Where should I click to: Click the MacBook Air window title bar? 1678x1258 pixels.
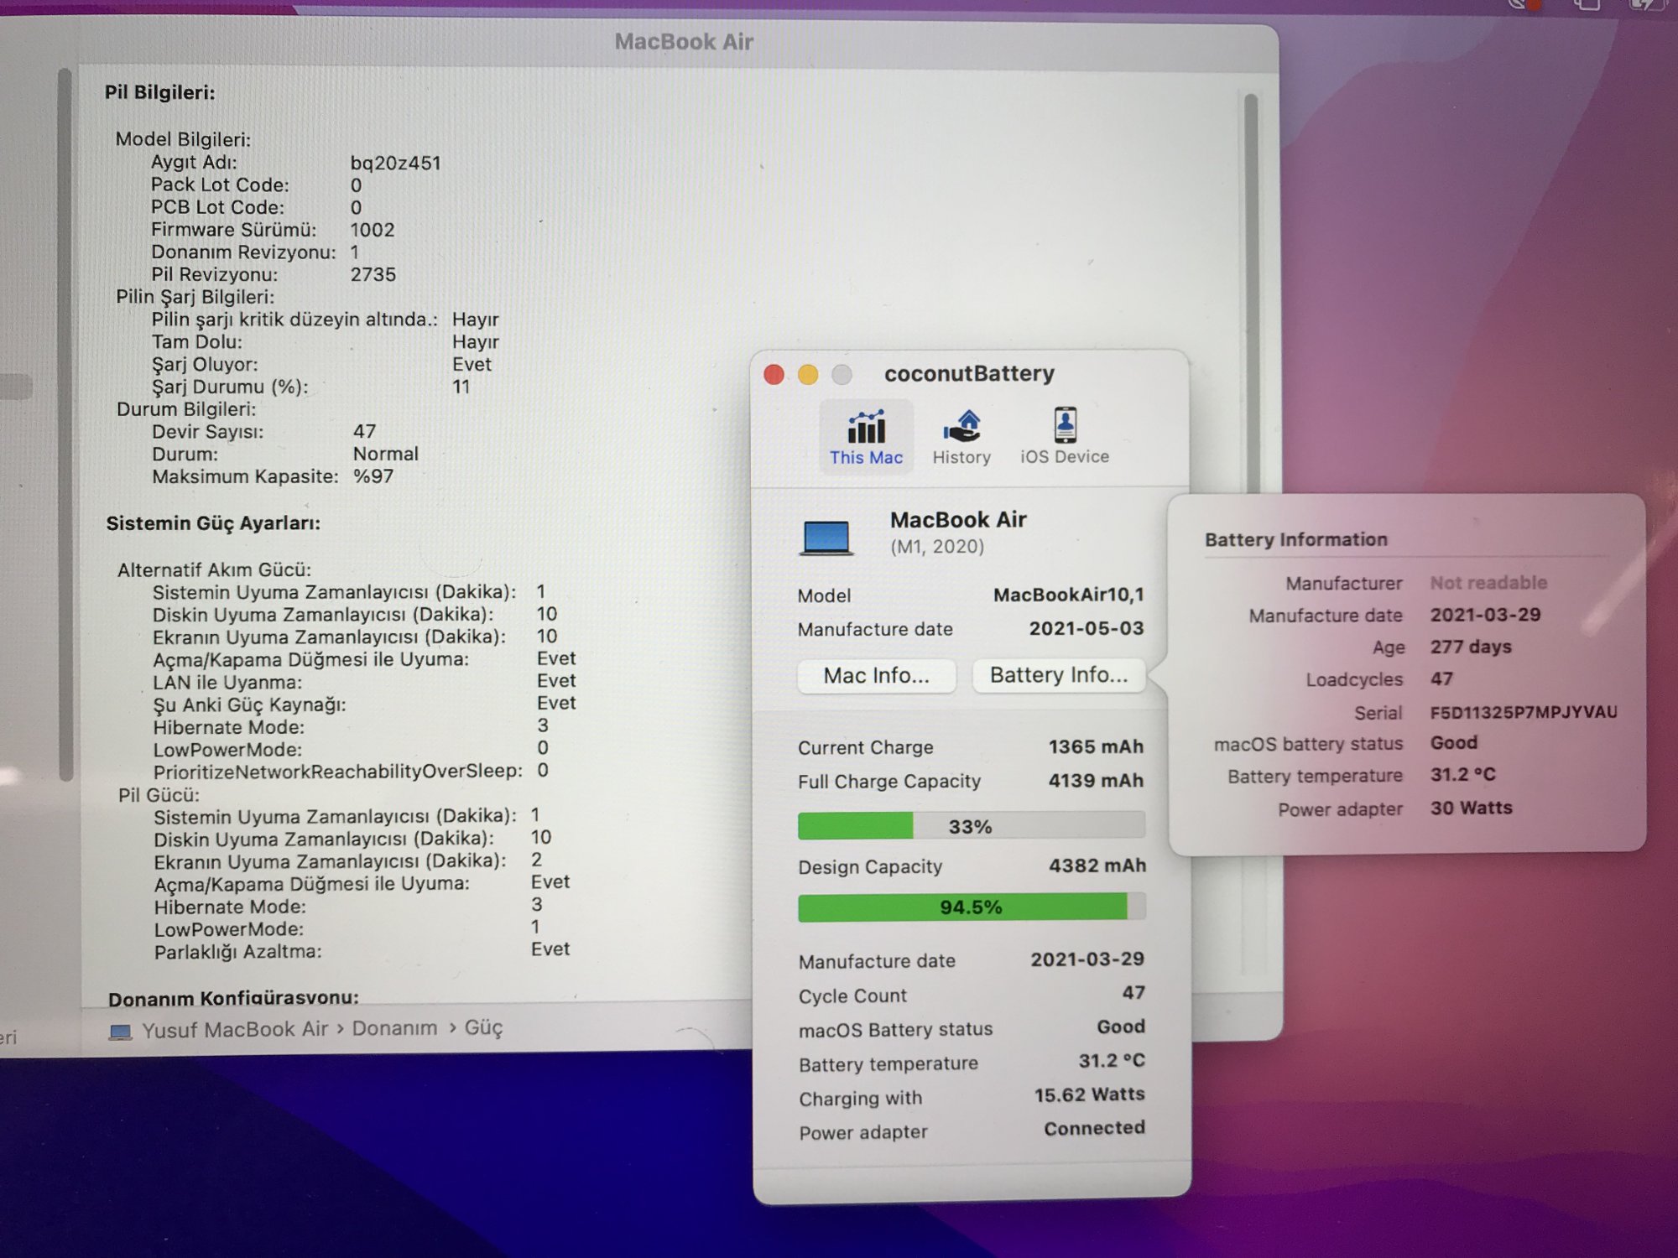coord(683,42)
